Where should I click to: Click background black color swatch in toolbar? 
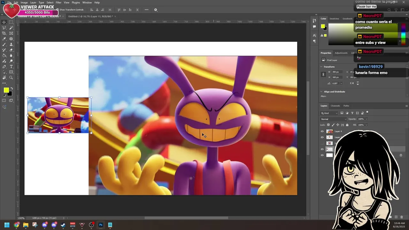coord(11,94)
